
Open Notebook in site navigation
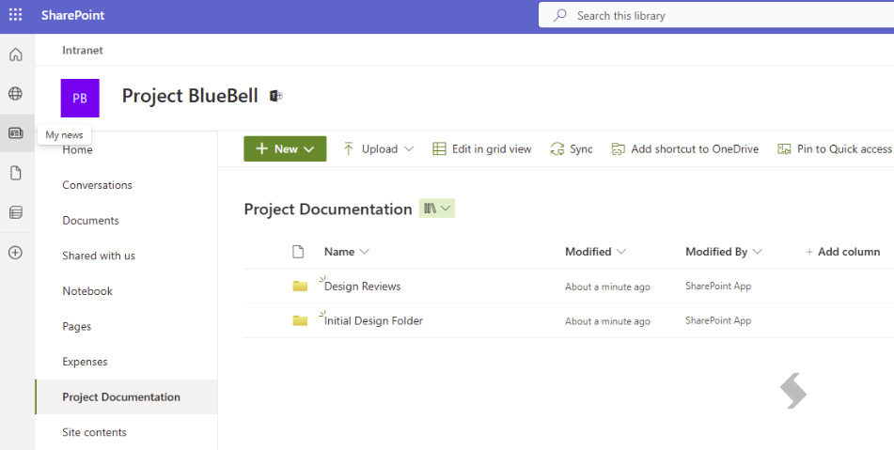(x=87, y=291)
